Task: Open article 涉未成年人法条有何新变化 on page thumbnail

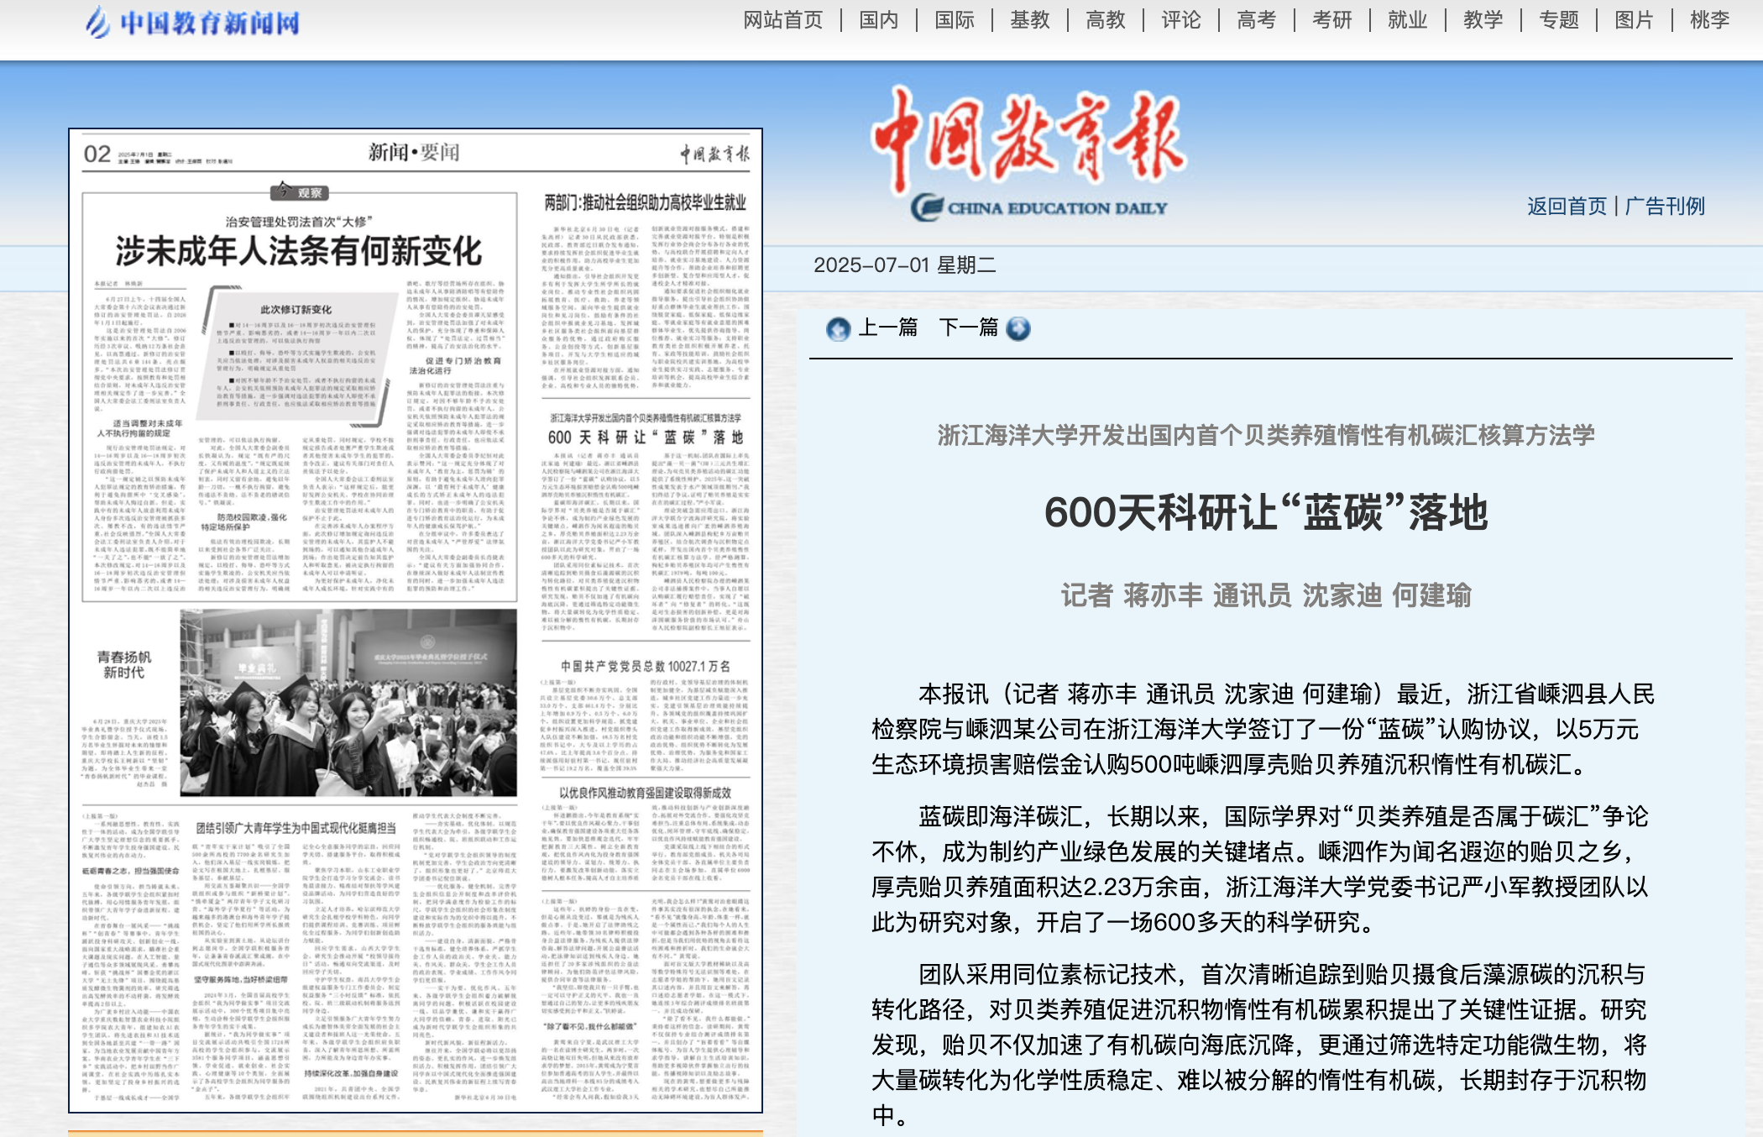Action: pyautogui.click(x=298, y=250)
